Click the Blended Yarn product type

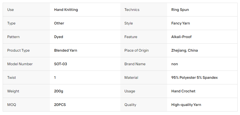click(66, 50)
